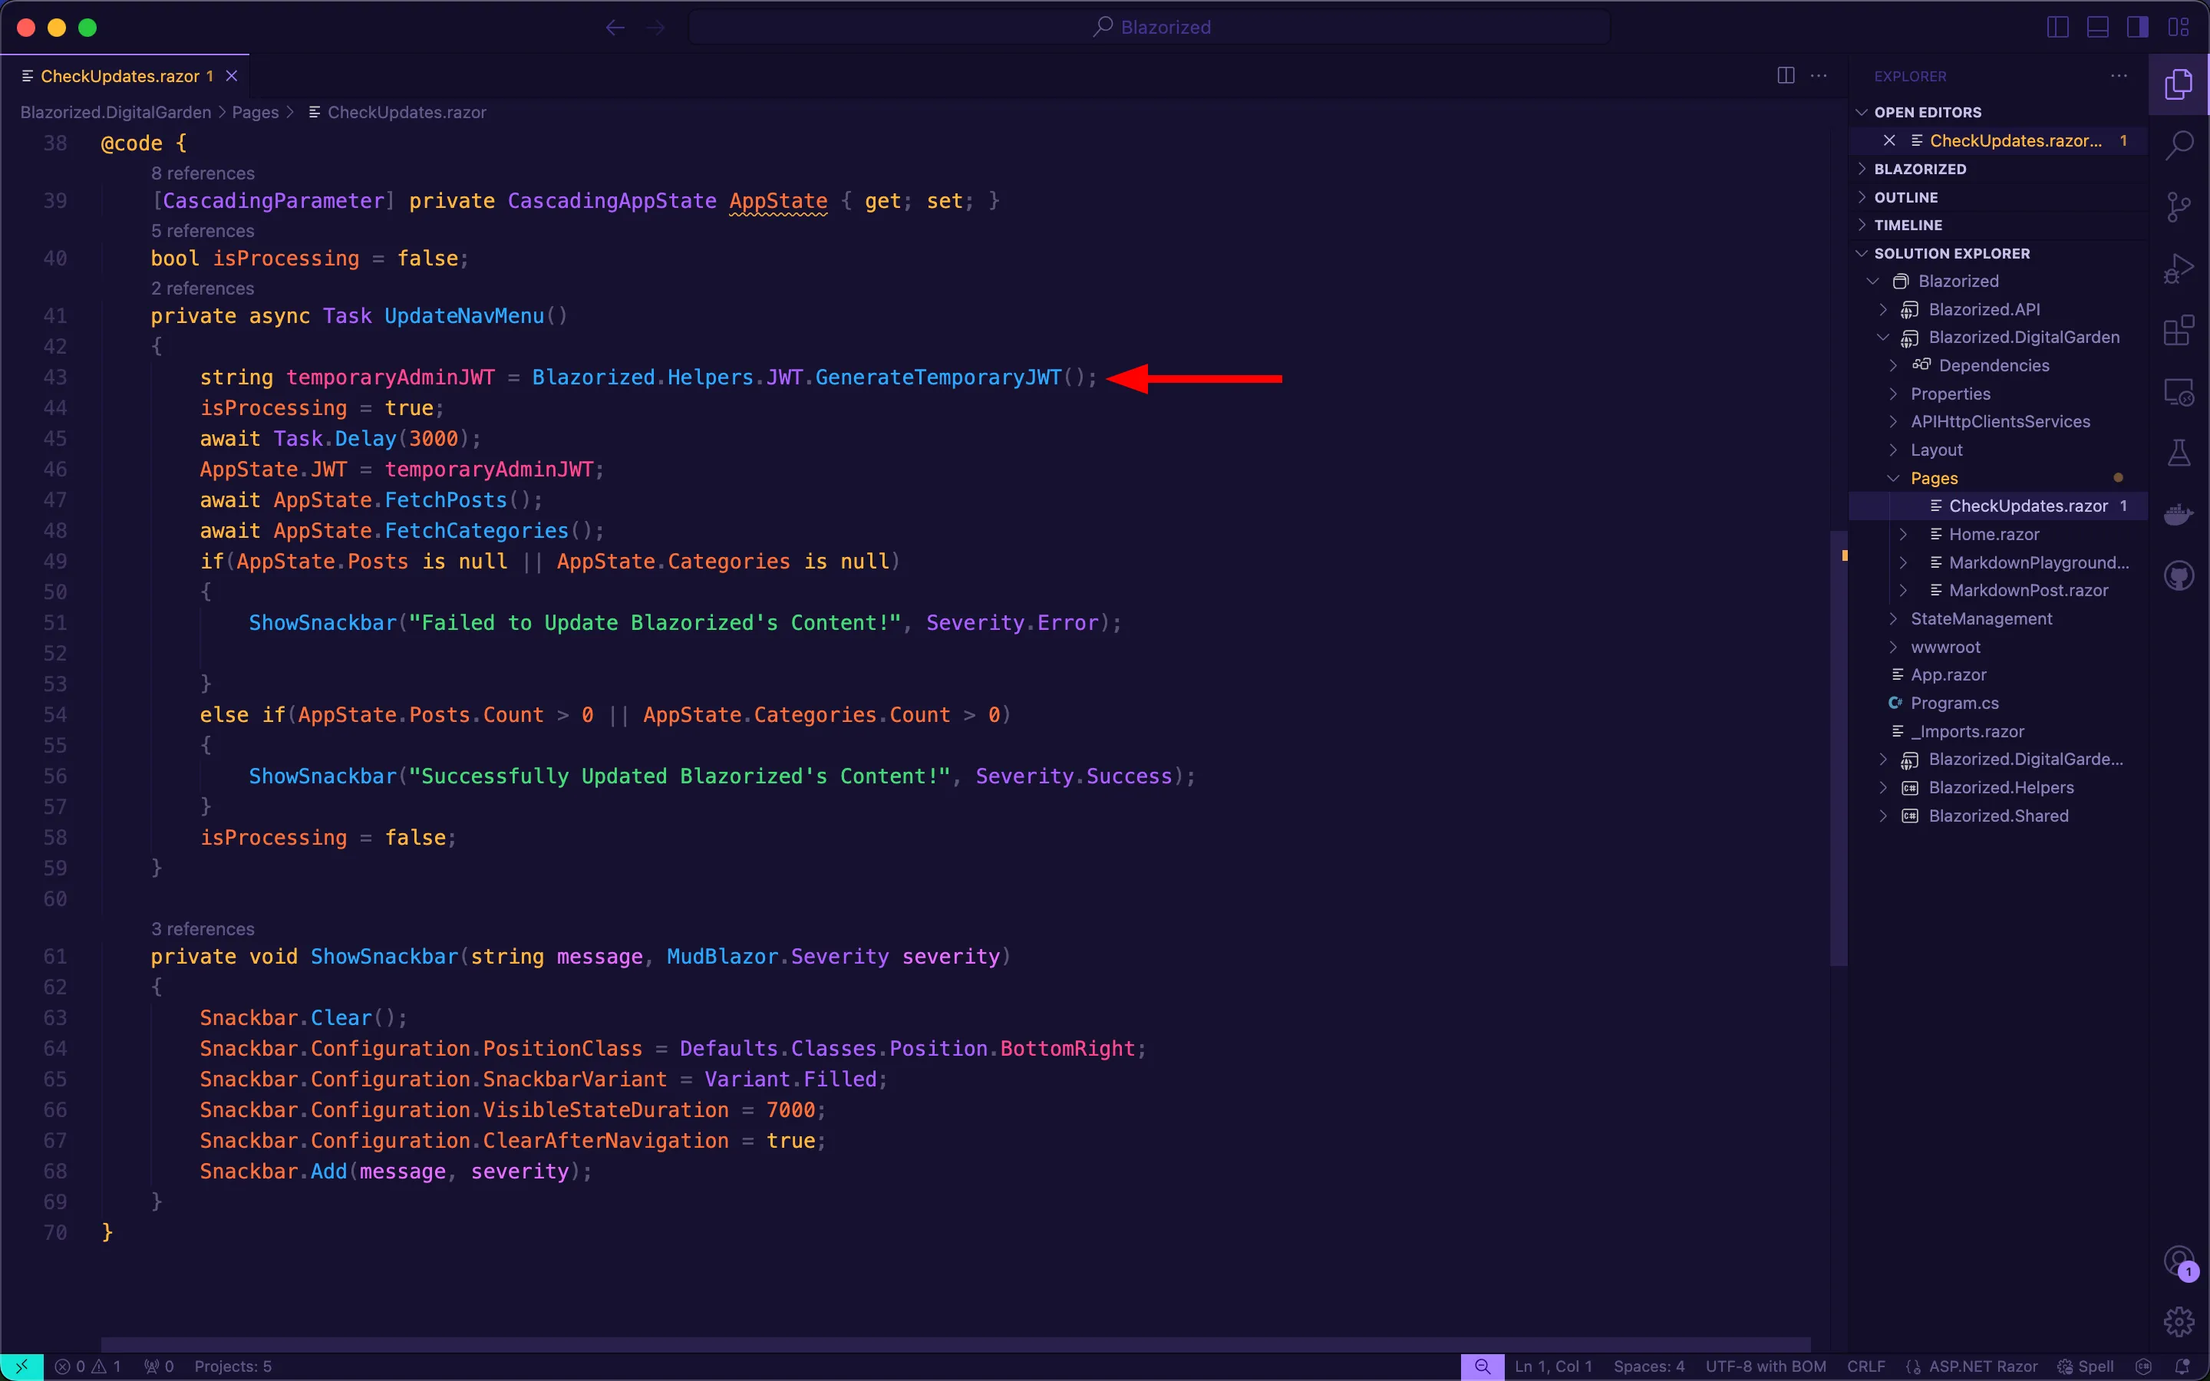
Task: Open Home.razor in Solution Explorer
Action: (x=1994, y=534)
